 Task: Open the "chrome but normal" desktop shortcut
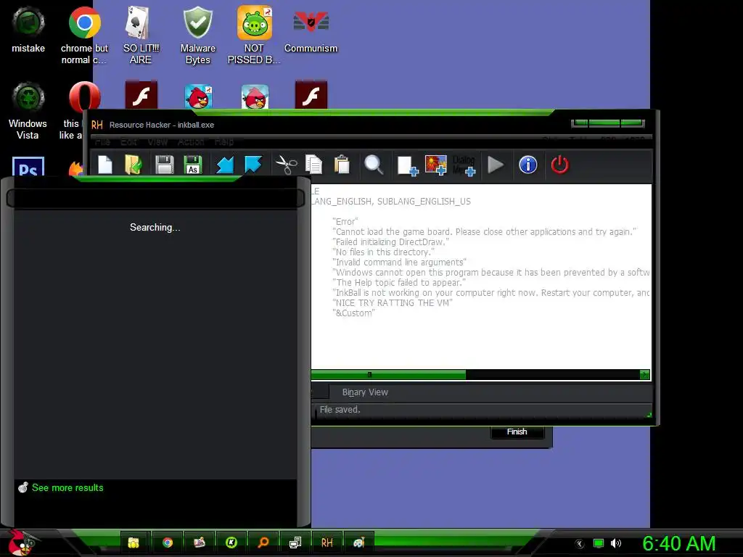coord(84,35)
